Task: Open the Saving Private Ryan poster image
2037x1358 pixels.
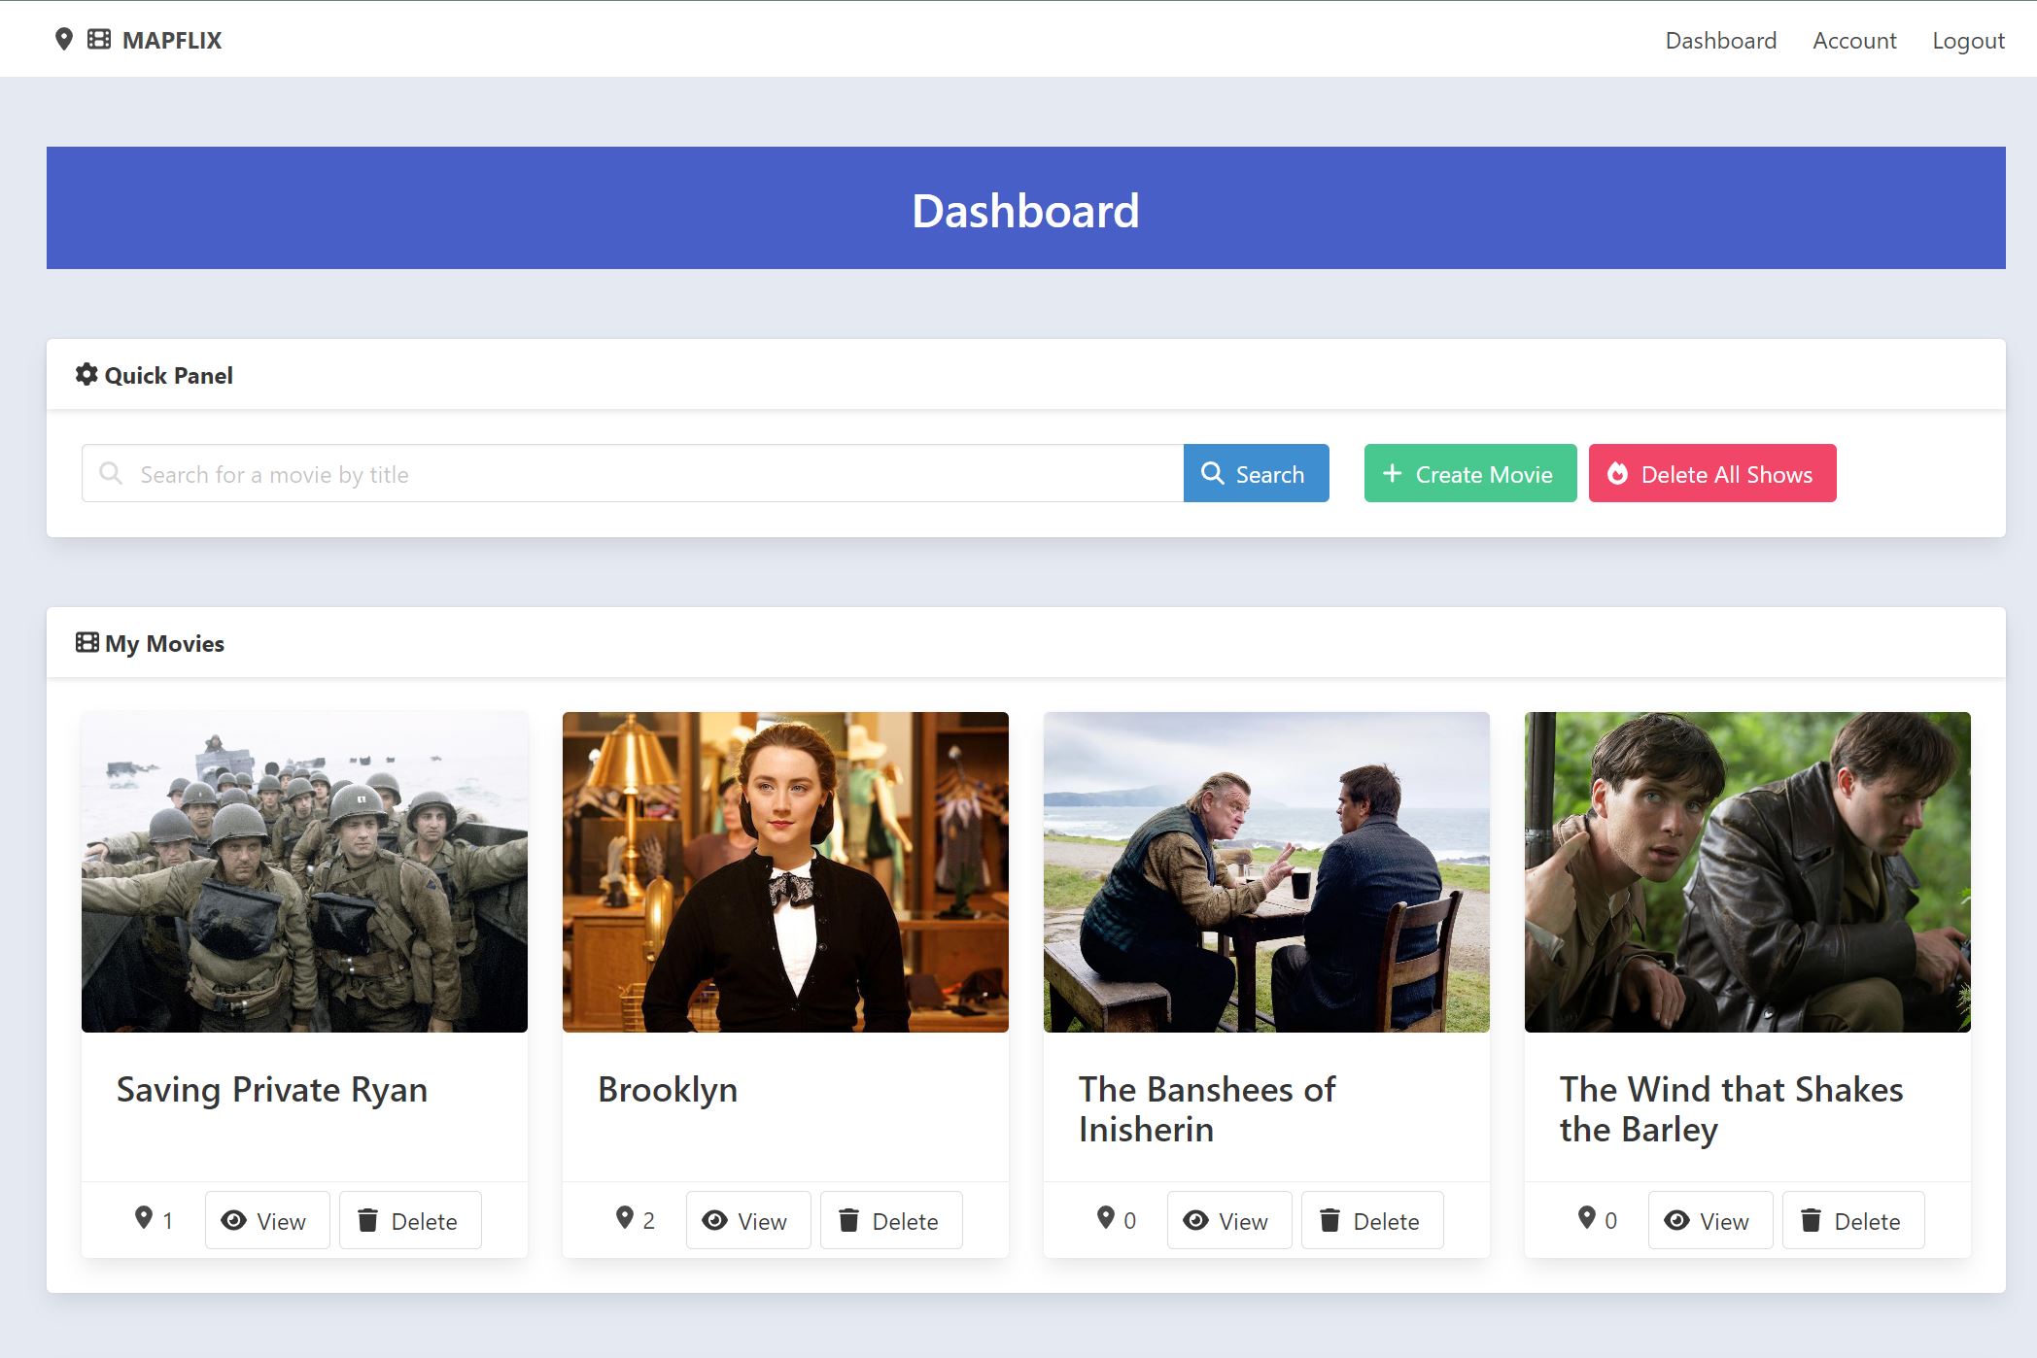Action: (304, 872)
